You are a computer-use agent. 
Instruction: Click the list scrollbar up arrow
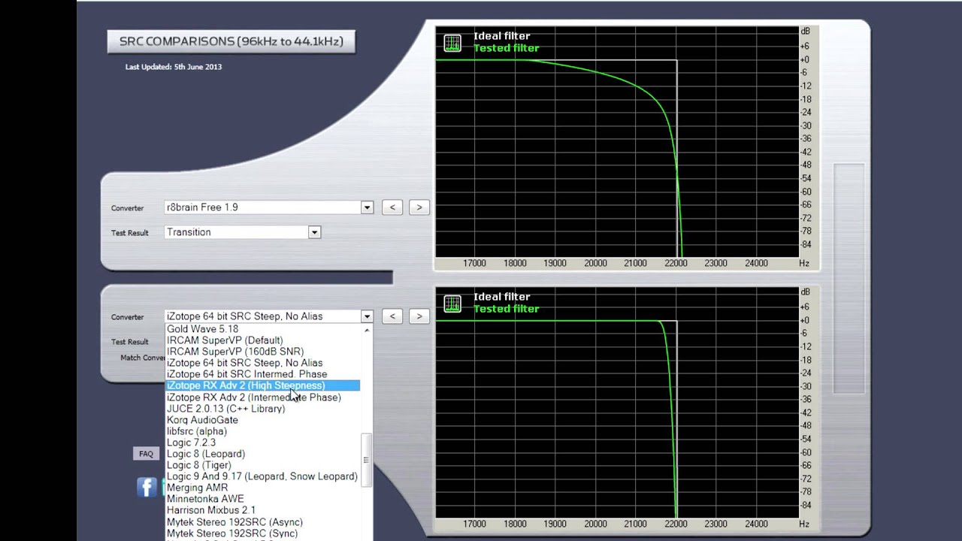click(x=367, y=331)
